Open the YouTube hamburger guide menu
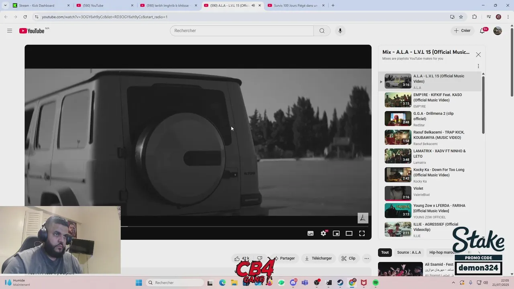Image resolution: width=514 pixels, height=289 pixels. click(10, 31)
